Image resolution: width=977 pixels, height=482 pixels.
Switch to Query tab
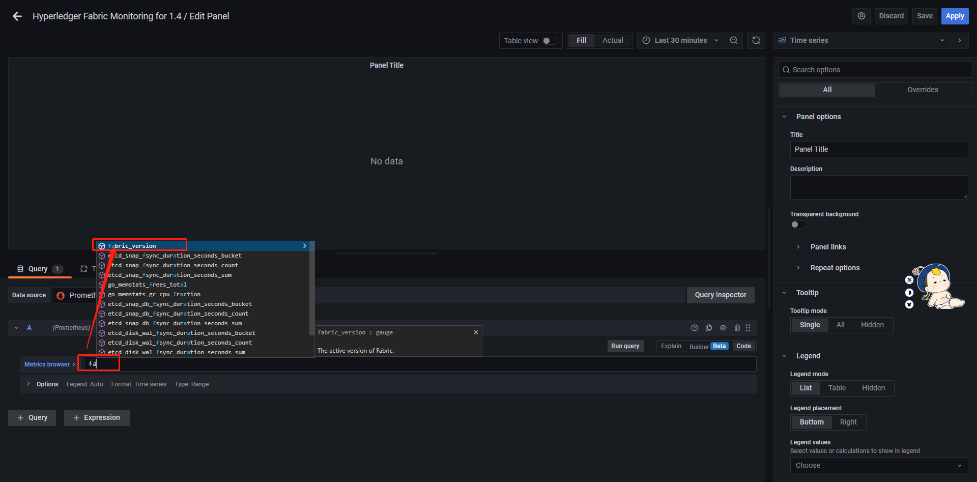(x=40, y=269)
